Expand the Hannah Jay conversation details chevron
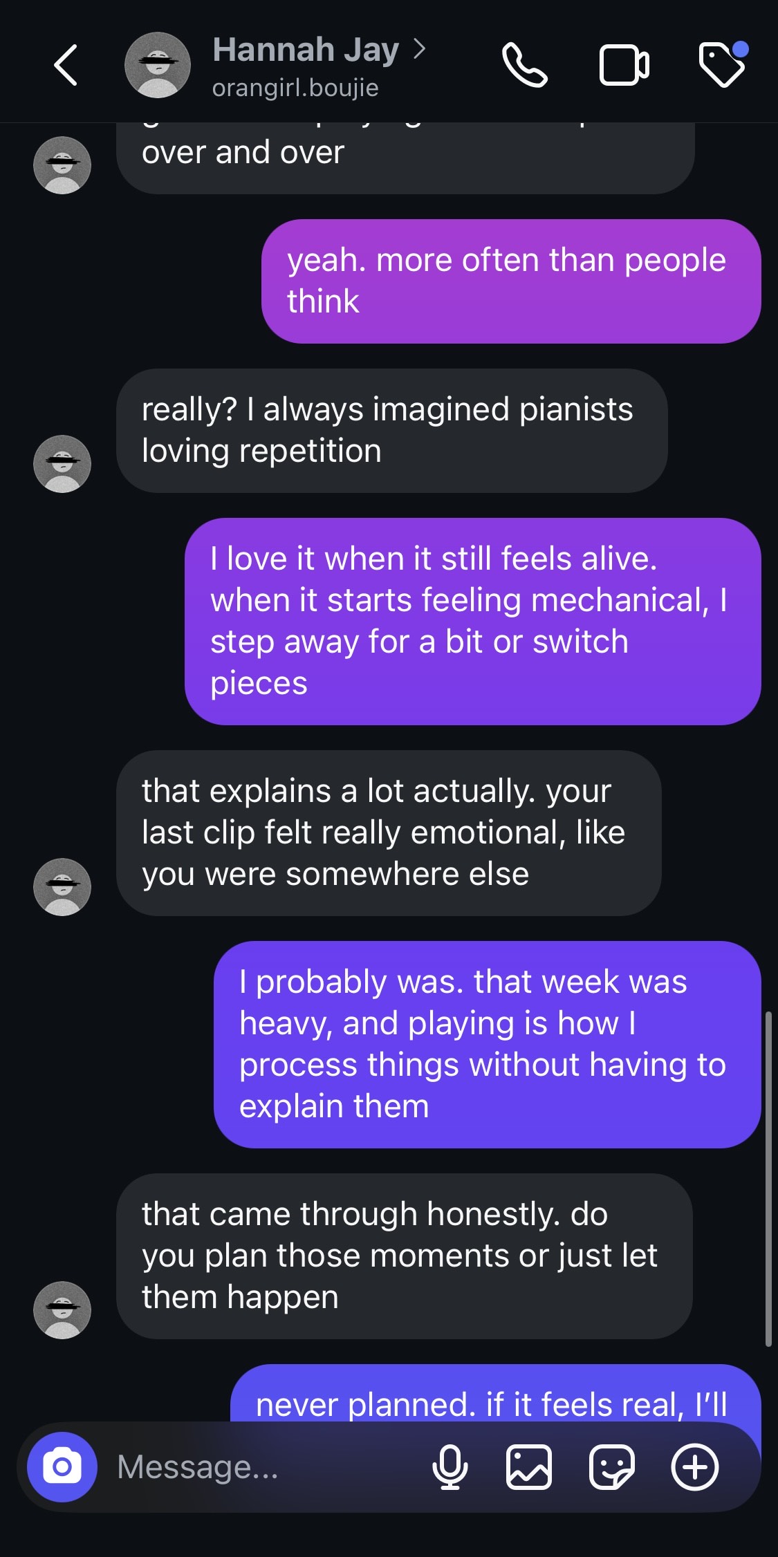 [420, 50]
